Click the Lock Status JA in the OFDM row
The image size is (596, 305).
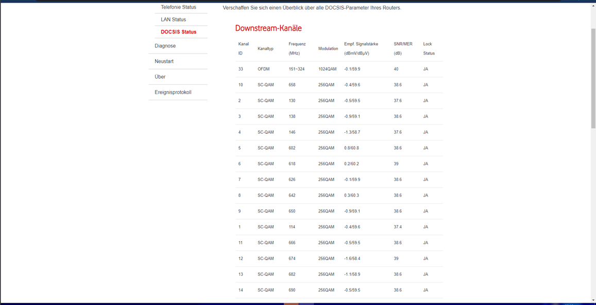tap(425, 69)
